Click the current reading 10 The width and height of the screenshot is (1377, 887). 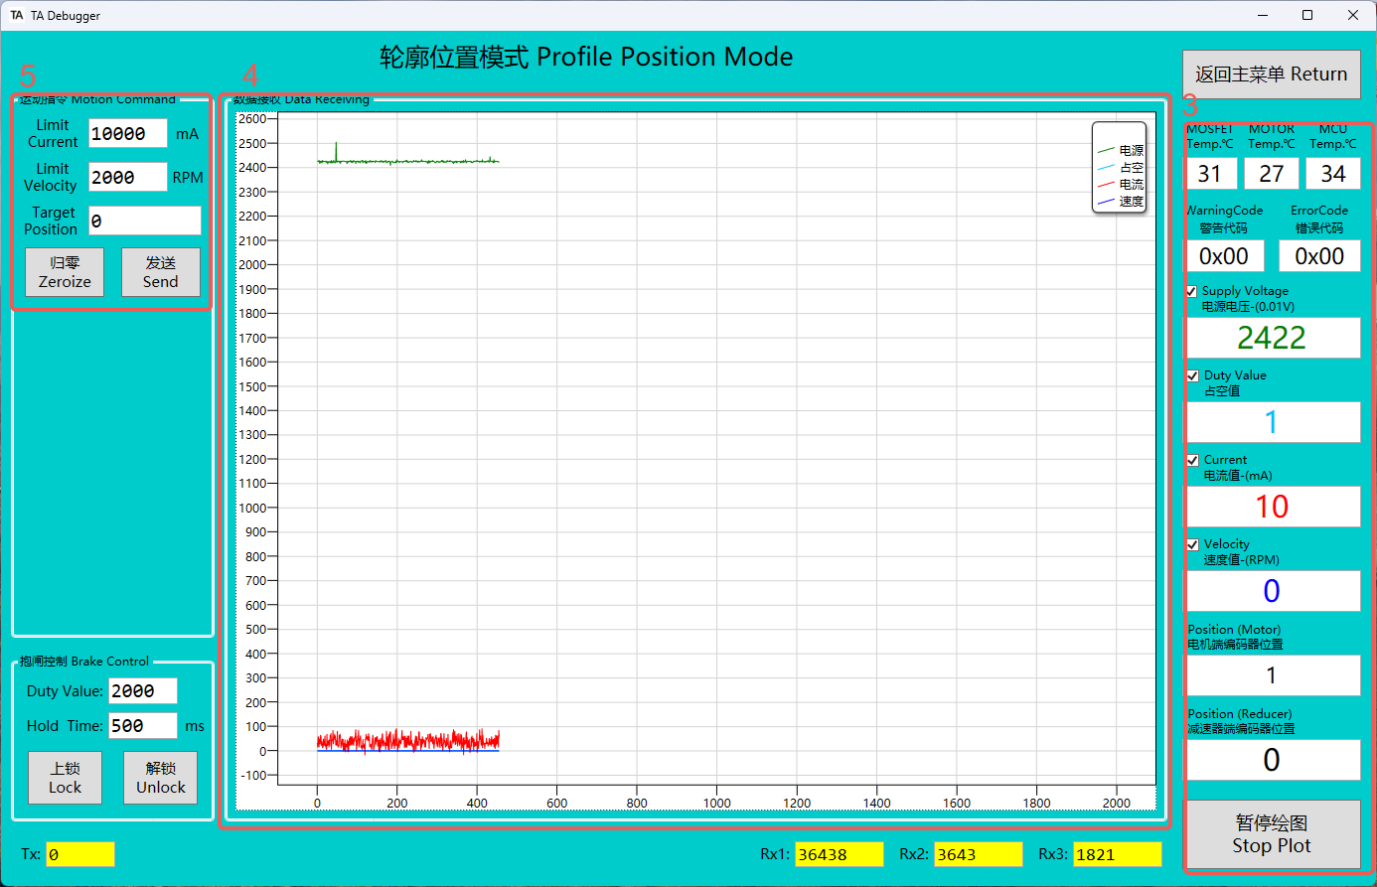(x=1272, y=507)
